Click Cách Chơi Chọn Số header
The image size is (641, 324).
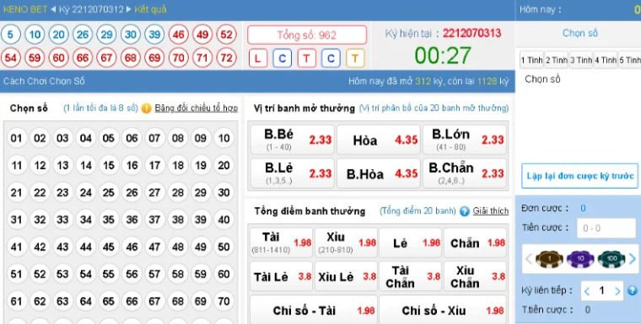click(44, 81)
